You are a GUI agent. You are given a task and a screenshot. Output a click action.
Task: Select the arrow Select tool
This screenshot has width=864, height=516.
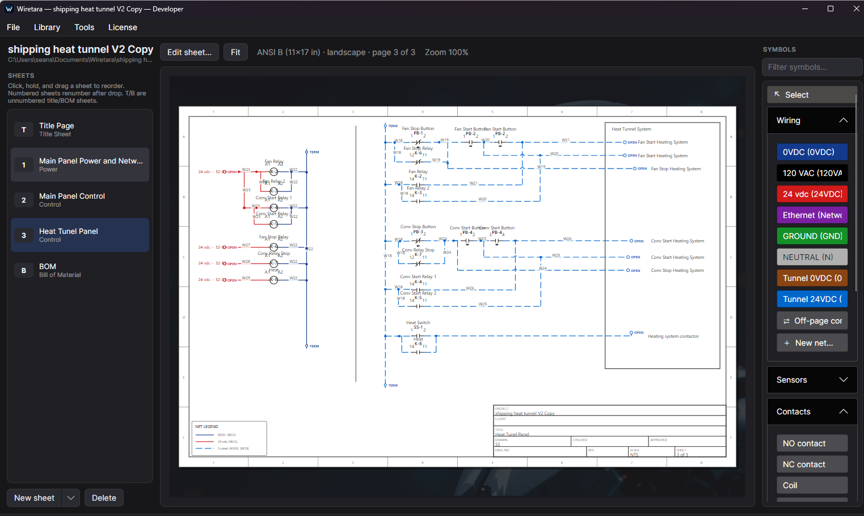coord(812,95)
